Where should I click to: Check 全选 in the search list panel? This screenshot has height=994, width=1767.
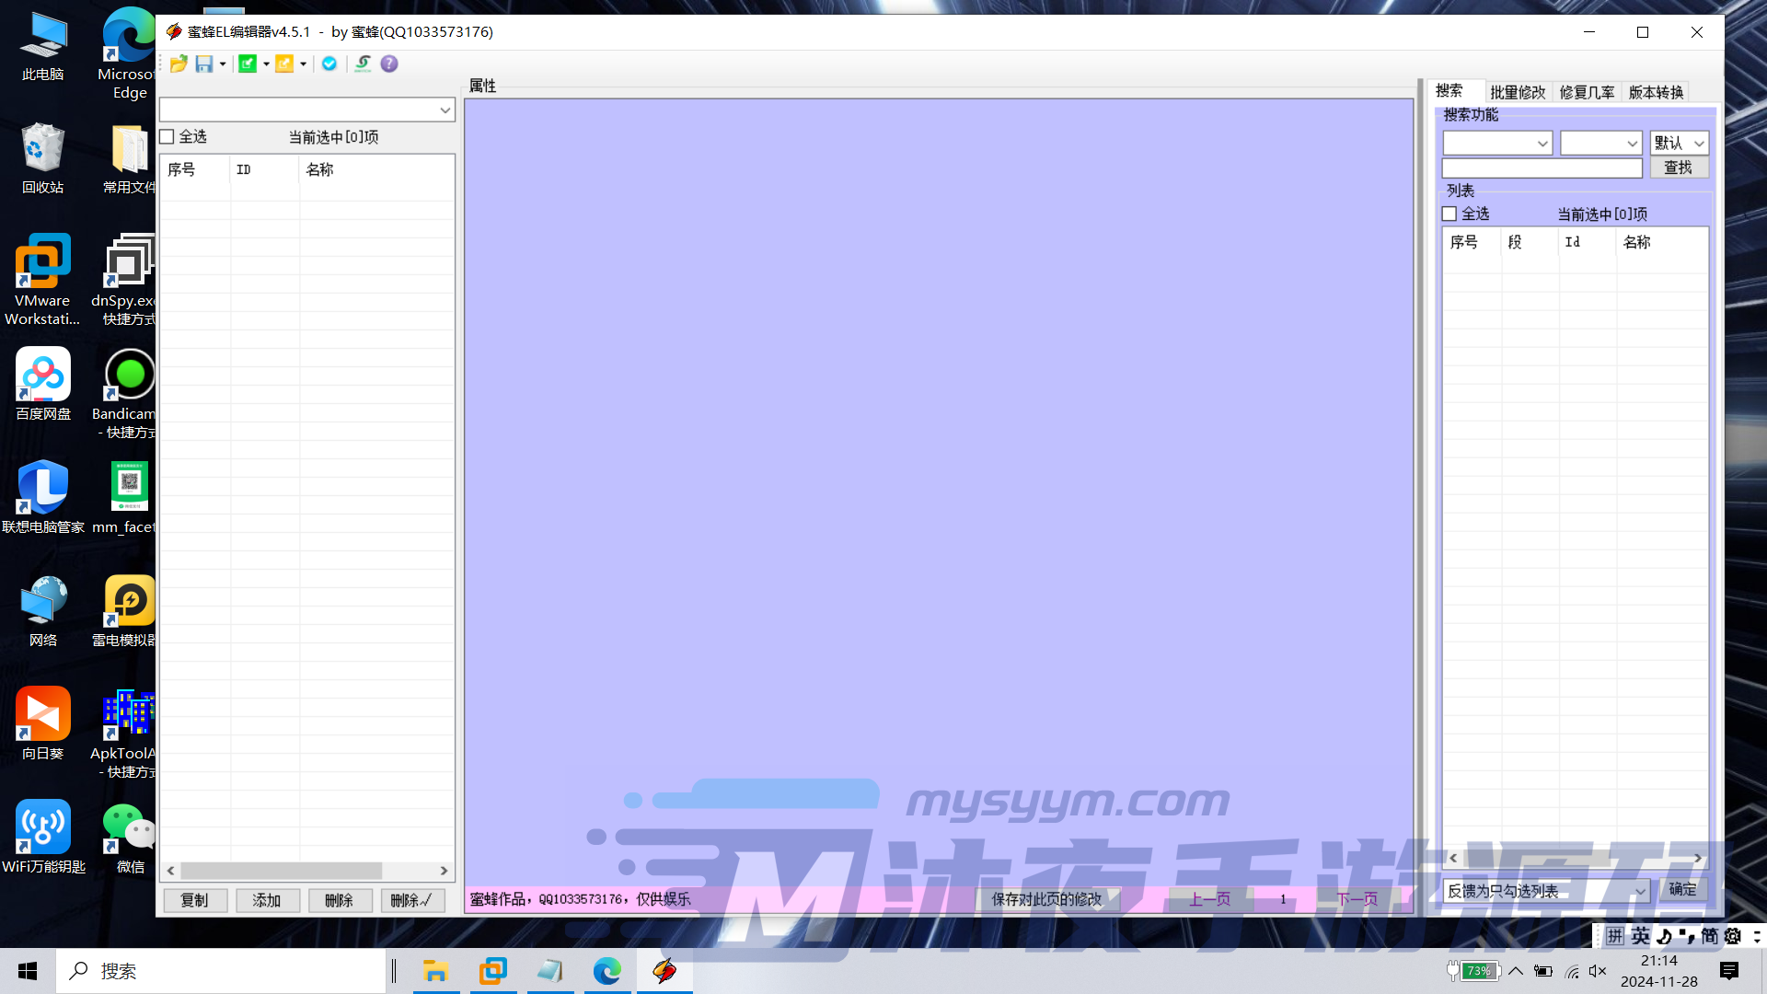(1449, 214)
